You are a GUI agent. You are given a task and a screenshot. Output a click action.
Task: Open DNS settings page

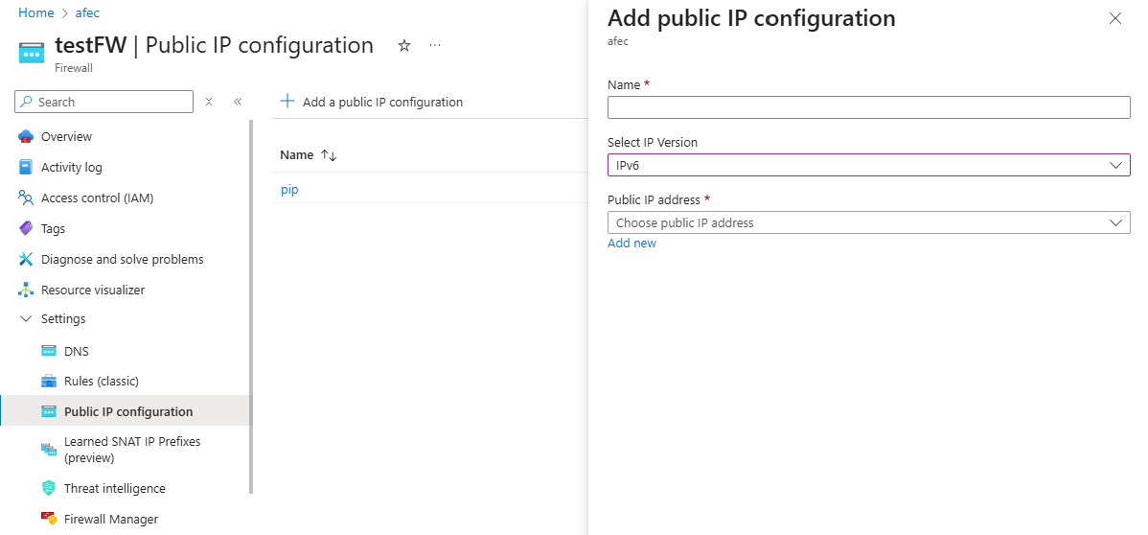click(x=76, y=351)
